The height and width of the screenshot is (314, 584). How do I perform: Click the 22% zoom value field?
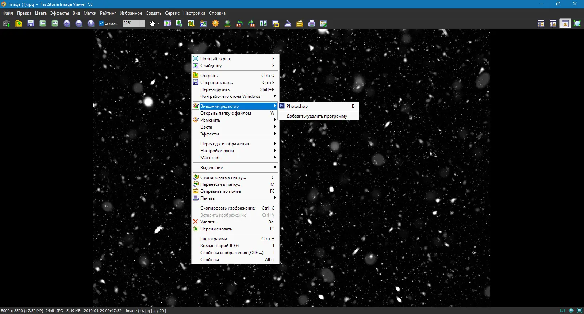coord(131,23)
